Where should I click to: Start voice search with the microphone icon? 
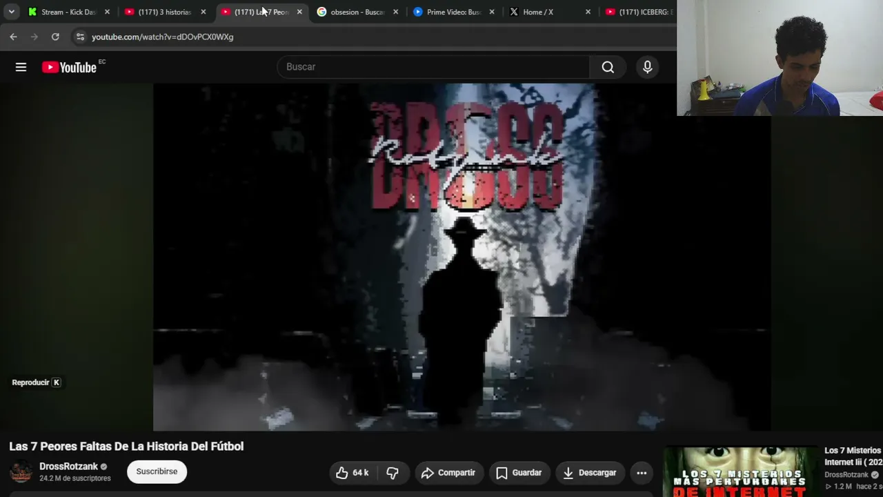[x=647, y=67]
